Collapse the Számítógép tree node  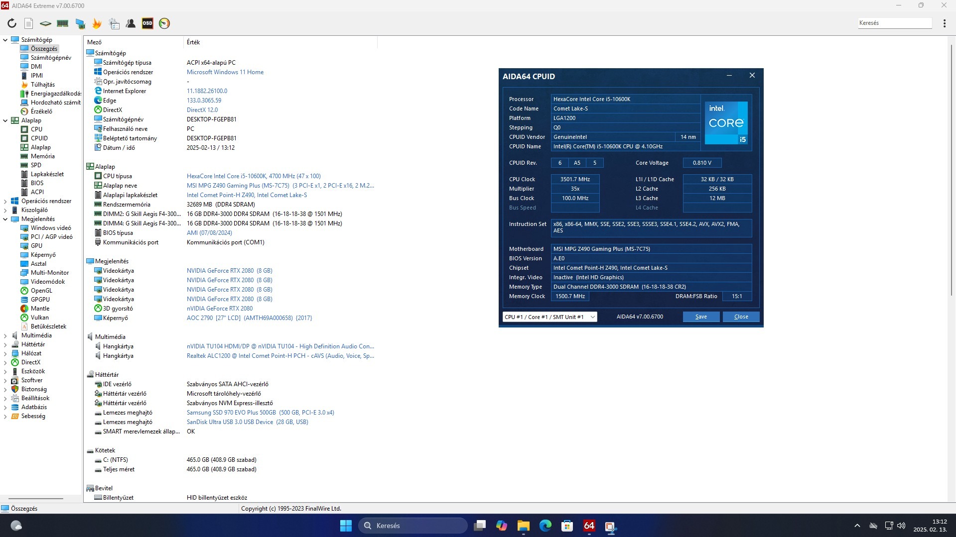point(5,40)
